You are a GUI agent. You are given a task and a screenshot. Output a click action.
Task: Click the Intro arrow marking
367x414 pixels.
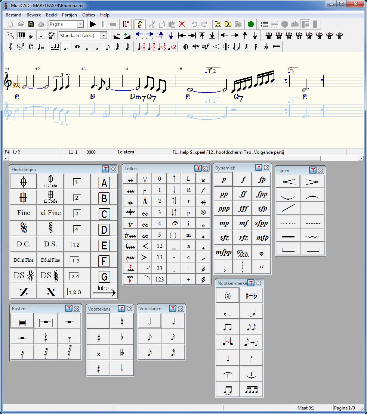104,291
